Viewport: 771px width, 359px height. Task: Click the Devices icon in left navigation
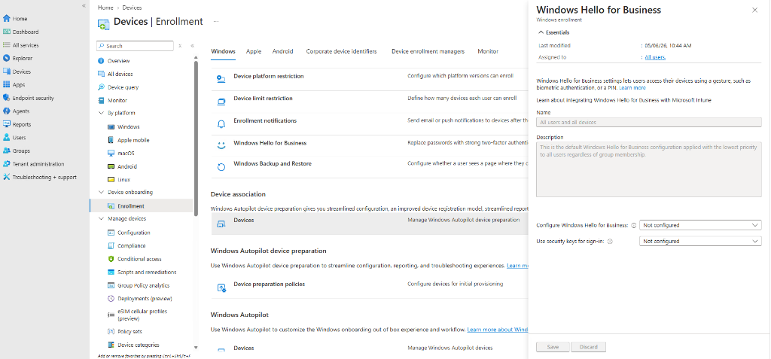pos(6,71)
